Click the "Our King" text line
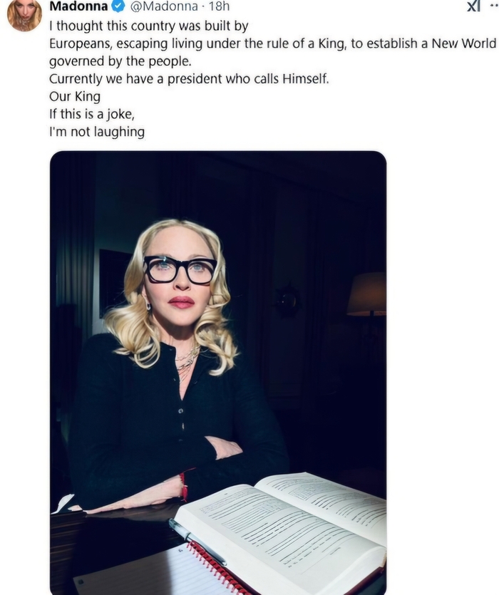Screen dimensions: 499x595 75,96
